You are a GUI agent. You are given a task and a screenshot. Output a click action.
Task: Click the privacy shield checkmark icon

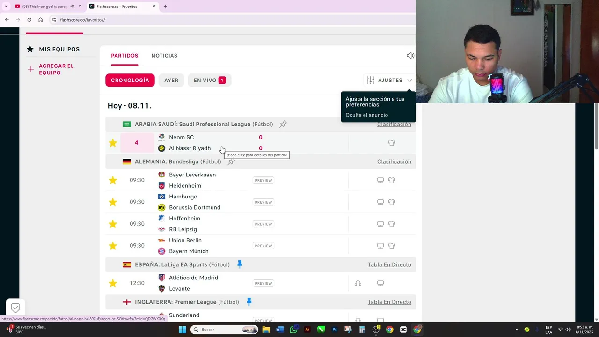[15, 308]
